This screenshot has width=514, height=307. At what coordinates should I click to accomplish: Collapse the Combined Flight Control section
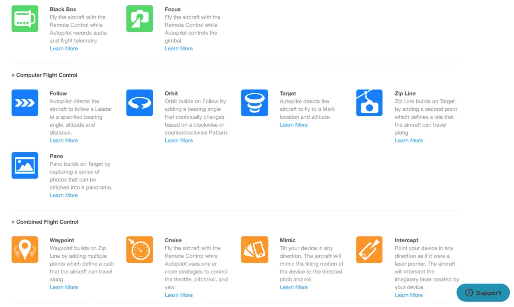pos(45,222)
